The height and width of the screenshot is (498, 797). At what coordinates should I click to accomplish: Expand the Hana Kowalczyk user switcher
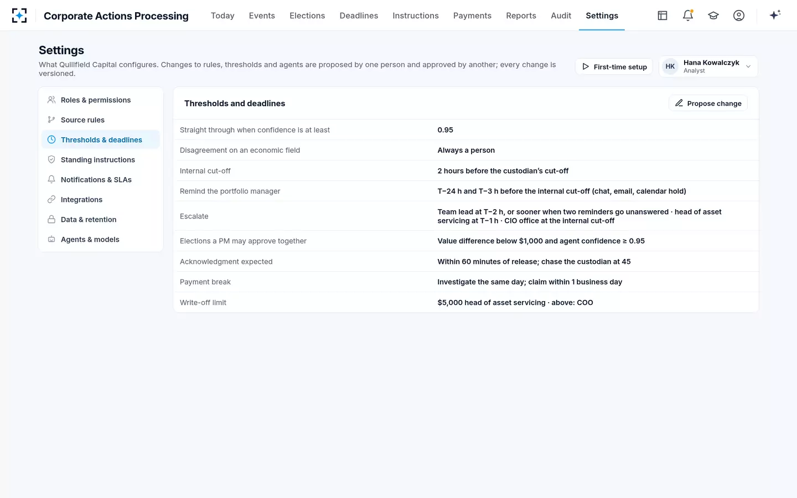point(708,66)
